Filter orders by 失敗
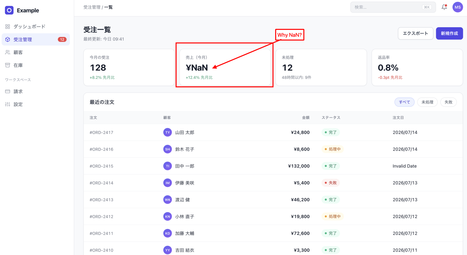 [x=448, y=102]
